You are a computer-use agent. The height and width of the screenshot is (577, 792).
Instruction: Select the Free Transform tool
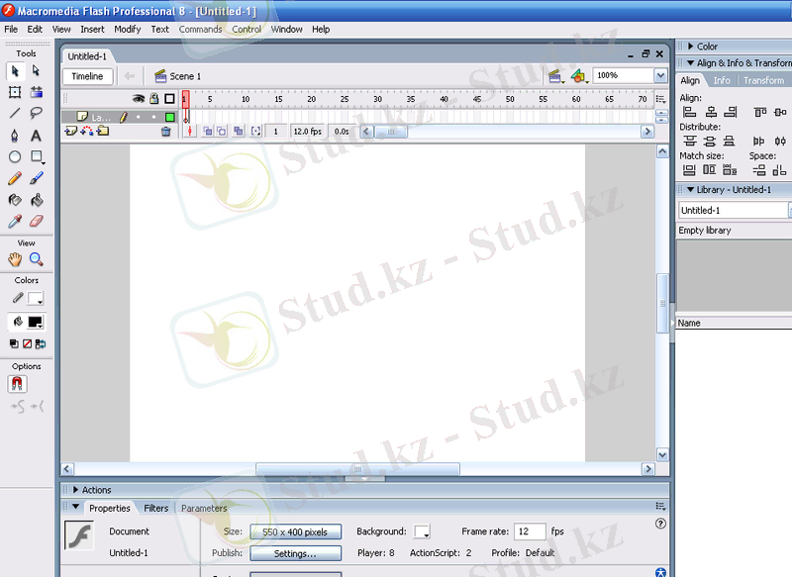coord(15,92)
